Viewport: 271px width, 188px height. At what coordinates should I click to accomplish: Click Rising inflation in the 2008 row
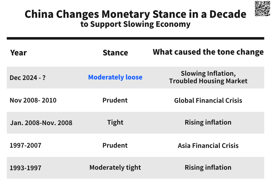pos(208,122)
